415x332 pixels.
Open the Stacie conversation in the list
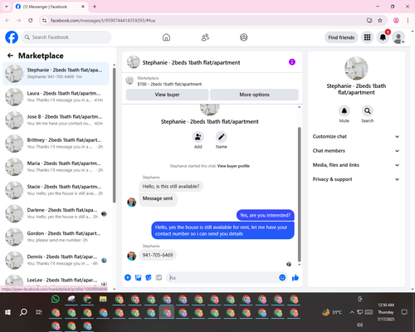tap(56, 190)
